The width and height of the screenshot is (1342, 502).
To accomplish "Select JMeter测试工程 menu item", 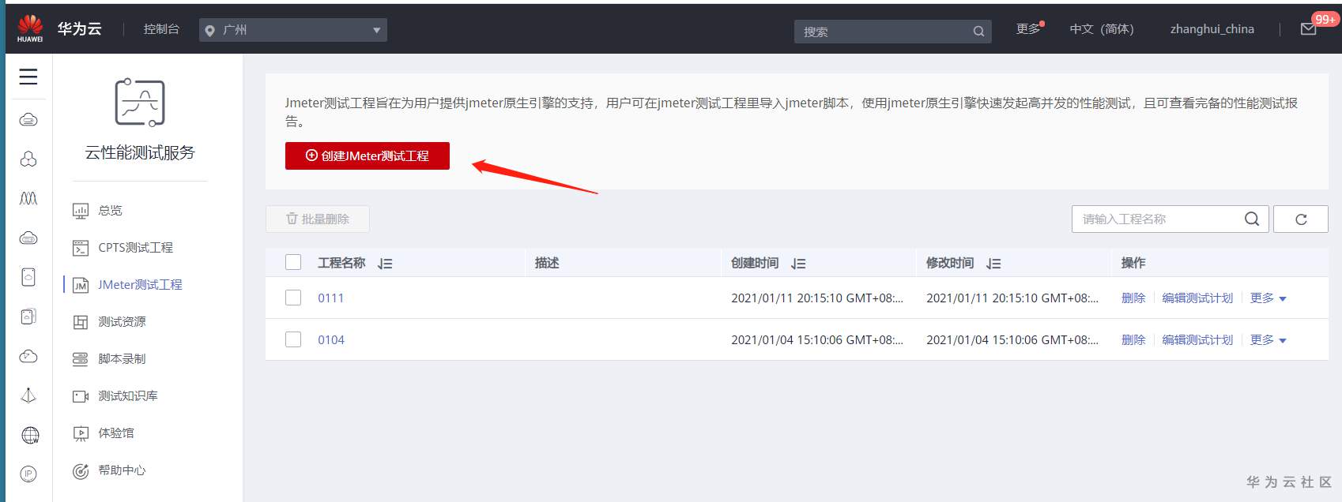I will [x=140, y=285].
